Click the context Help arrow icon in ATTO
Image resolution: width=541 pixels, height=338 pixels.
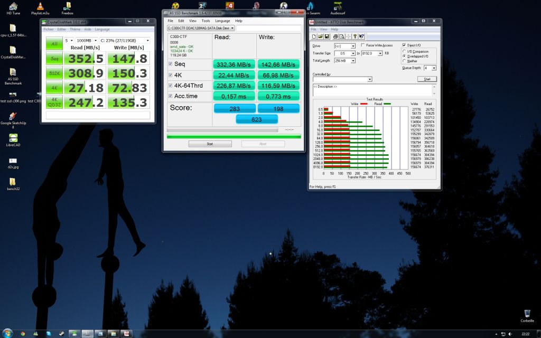point(361,36)
